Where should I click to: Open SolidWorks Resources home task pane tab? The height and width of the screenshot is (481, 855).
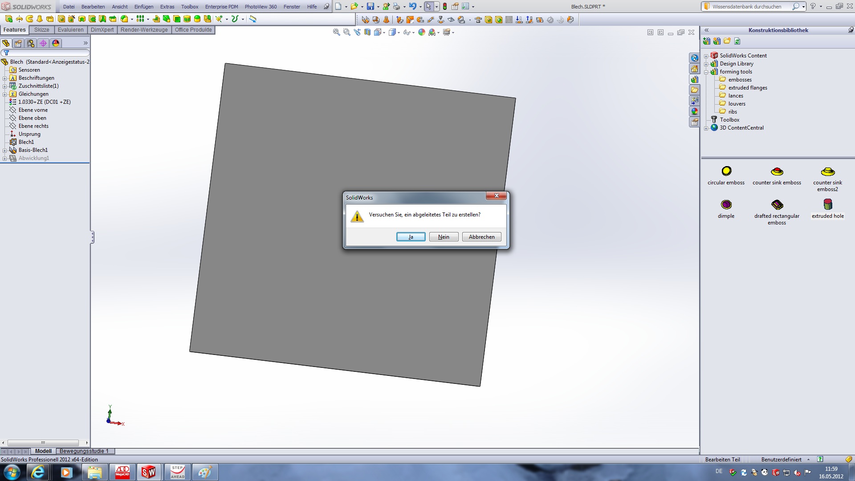click(x=694, y=69)
